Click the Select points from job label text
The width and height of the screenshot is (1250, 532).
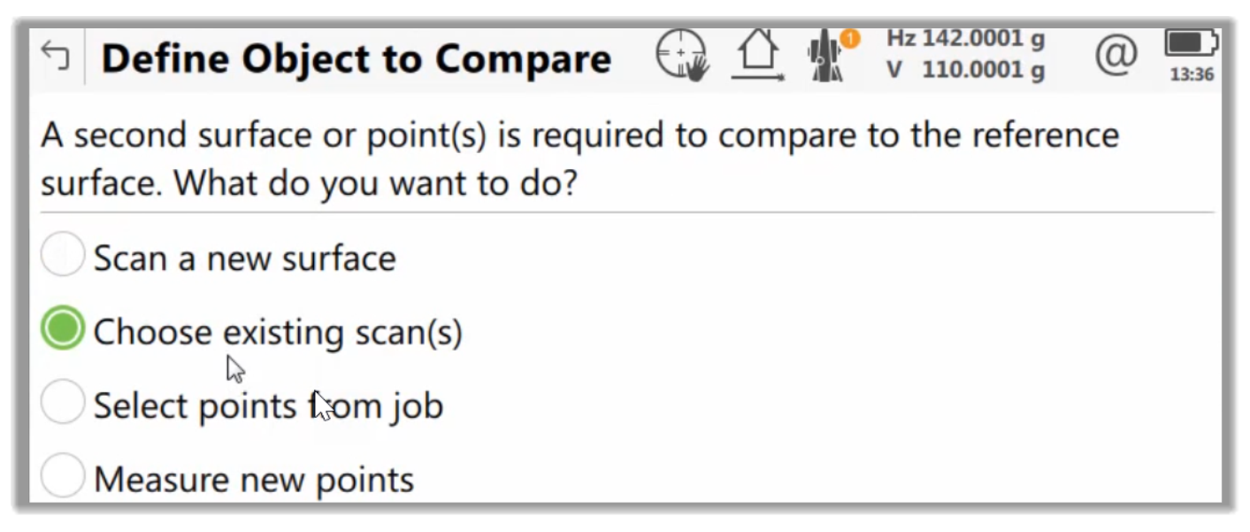(x=269, y=406)
